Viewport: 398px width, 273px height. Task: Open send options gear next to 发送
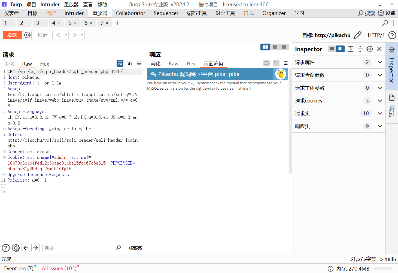point(27,35)
